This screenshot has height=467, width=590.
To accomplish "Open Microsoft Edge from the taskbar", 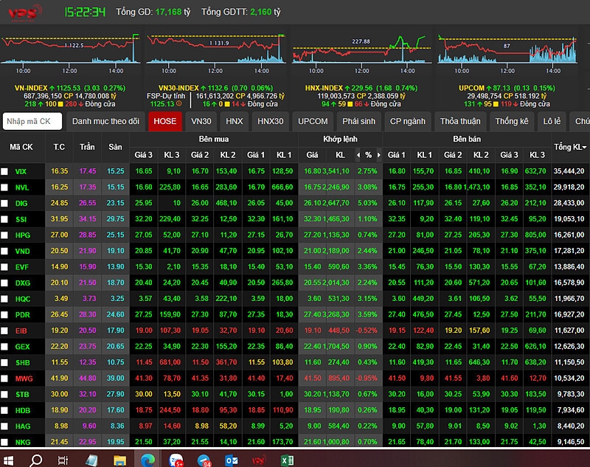I will coord(147,460).
